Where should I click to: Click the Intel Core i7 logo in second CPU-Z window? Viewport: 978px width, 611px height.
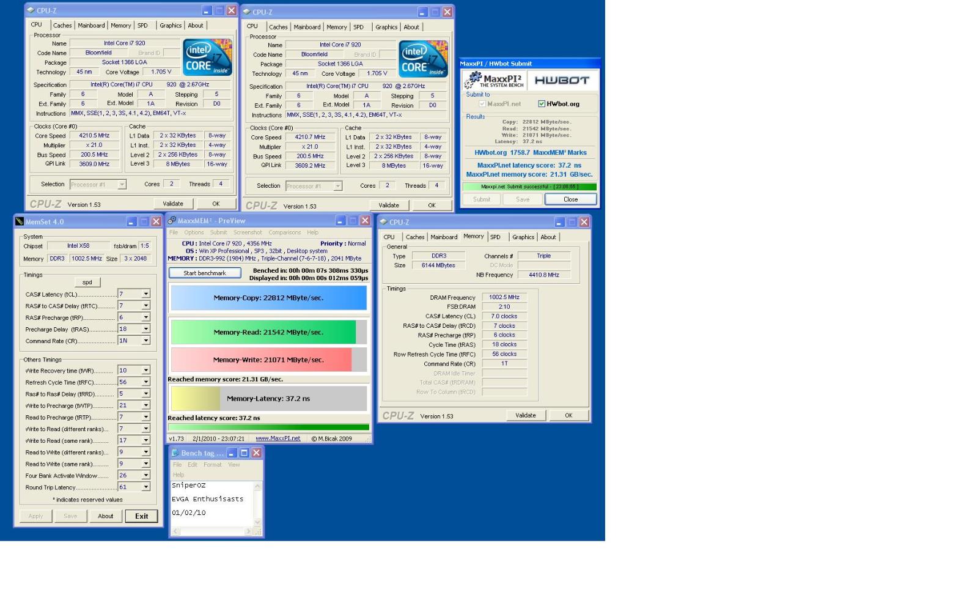pos(424,59)
